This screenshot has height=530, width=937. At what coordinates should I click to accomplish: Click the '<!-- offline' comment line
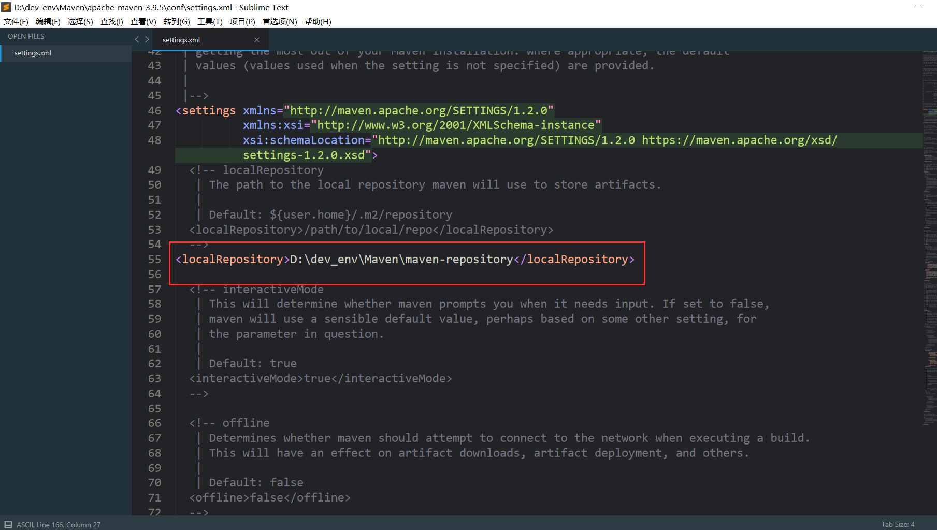[229, 423]
